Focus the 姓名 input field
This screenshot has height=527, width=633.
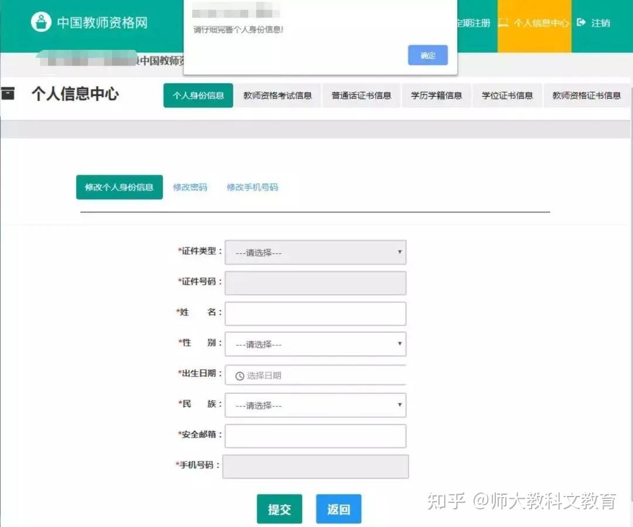315,314
